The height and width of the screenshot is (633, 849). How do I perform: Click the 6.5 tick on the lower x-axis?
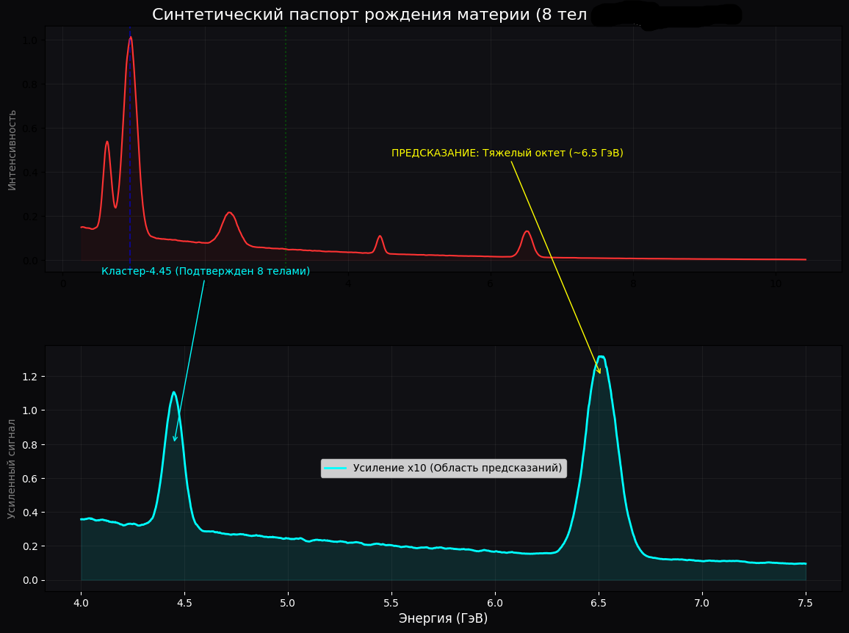[599, 603]
